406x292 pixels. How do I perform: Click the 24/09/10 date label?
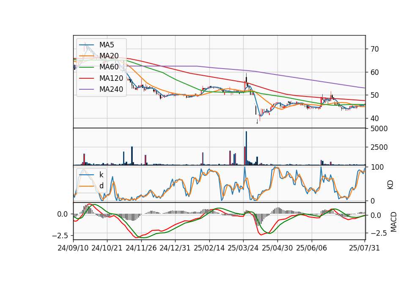[x=73, y=248]
